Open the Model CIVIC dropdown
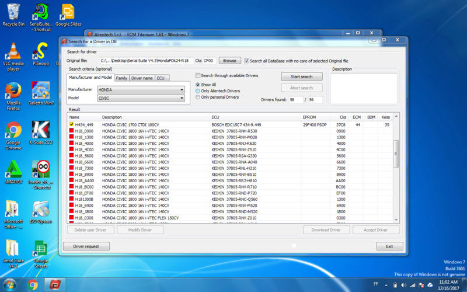 point(141,98)
